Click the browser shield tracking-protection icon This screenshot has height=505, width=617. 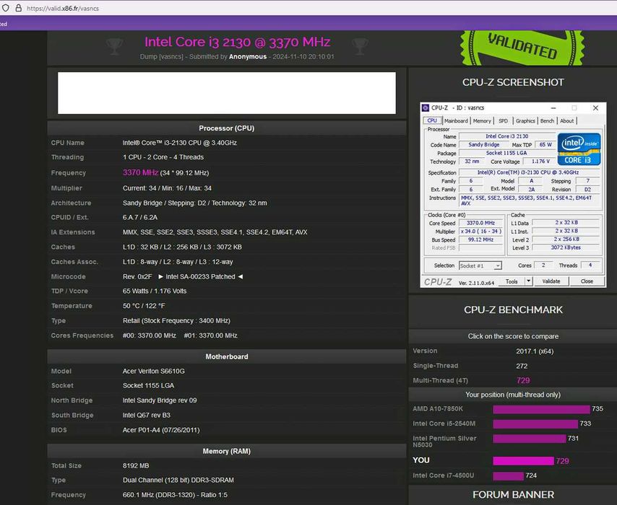(x=6, y=8)
